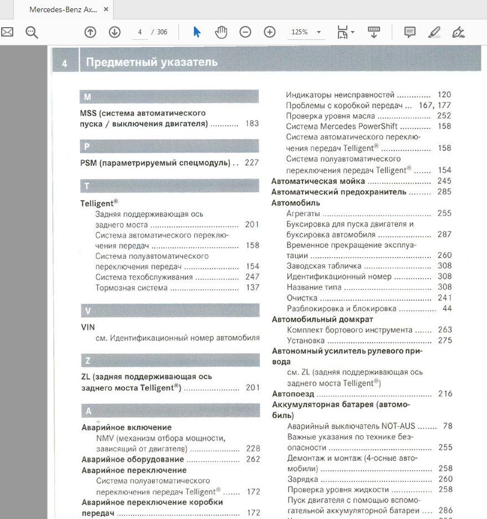Switch to the Mercedes-Benz Ax... document tab
Viewport: 487px width, 519px height.
63,9
